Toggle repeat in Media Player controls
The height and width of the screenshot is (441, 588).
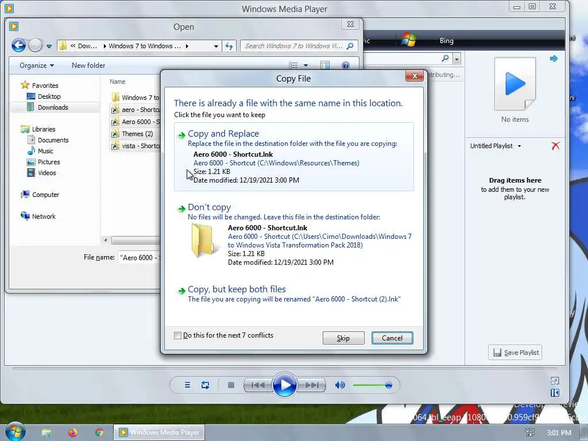205,385
